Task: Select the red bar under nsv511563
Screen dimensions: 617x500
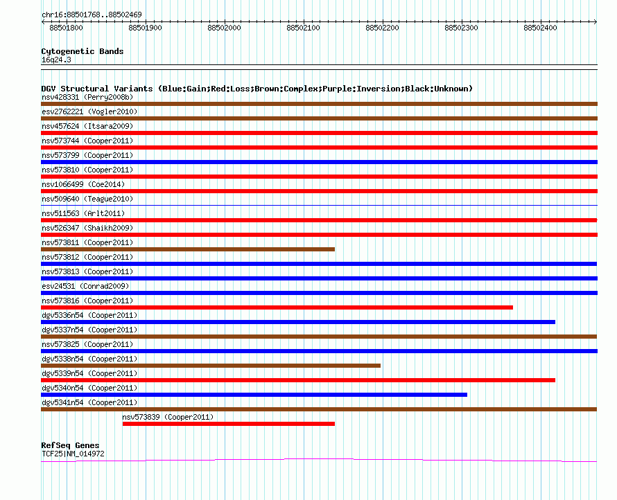Action: 319,220
